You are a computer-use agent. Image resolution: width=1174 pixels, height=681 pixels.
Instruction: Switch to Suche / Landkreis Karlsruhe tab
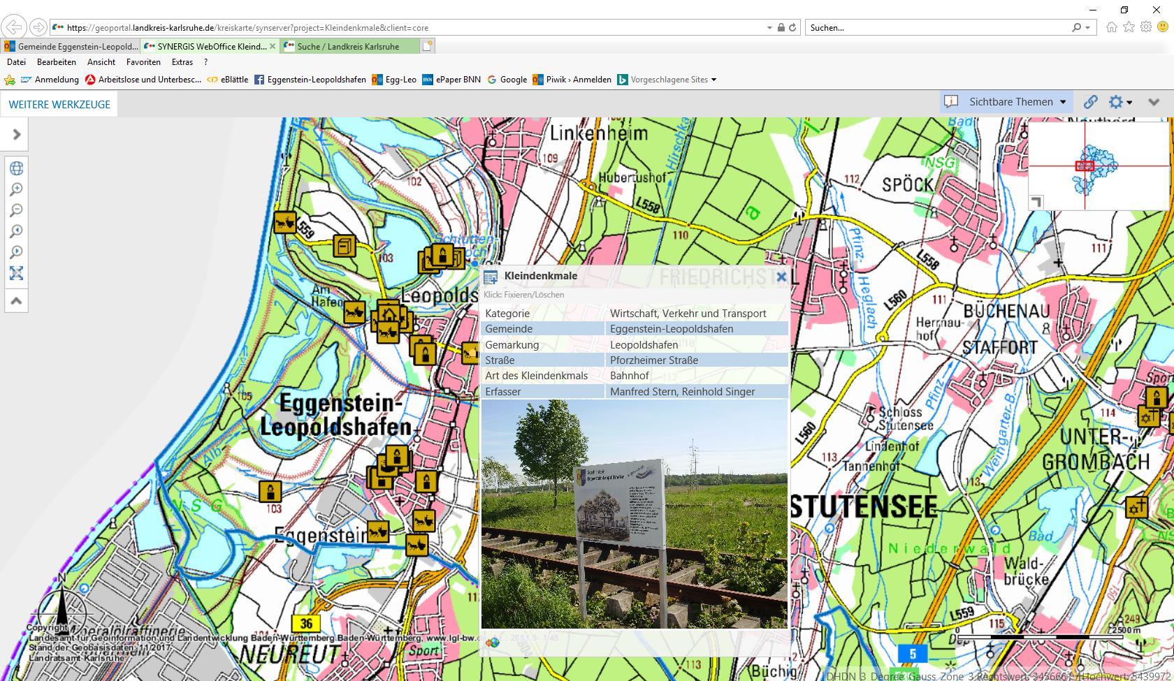click(349, 46)
